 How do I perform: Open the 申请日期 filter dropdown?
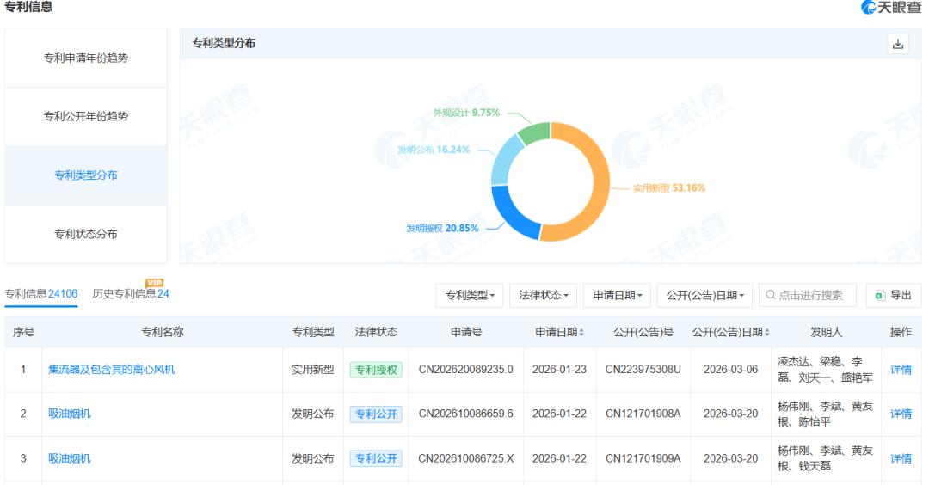tap(617, 295)
